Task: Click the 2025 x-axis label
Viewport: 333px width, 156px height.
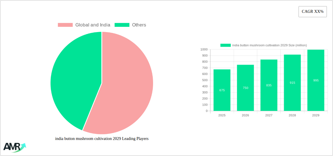Action: point(222,115)
